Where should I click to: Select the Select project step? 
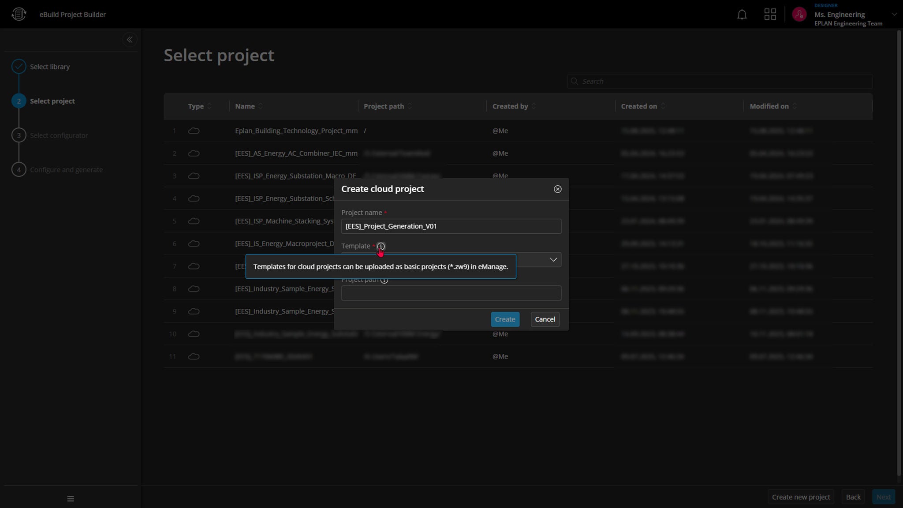tap(52, 101)
